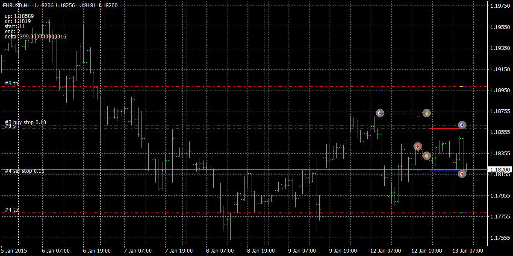513x256 pixels.
Task: Click price scale label 1.17955
Action: click(500, 195)
